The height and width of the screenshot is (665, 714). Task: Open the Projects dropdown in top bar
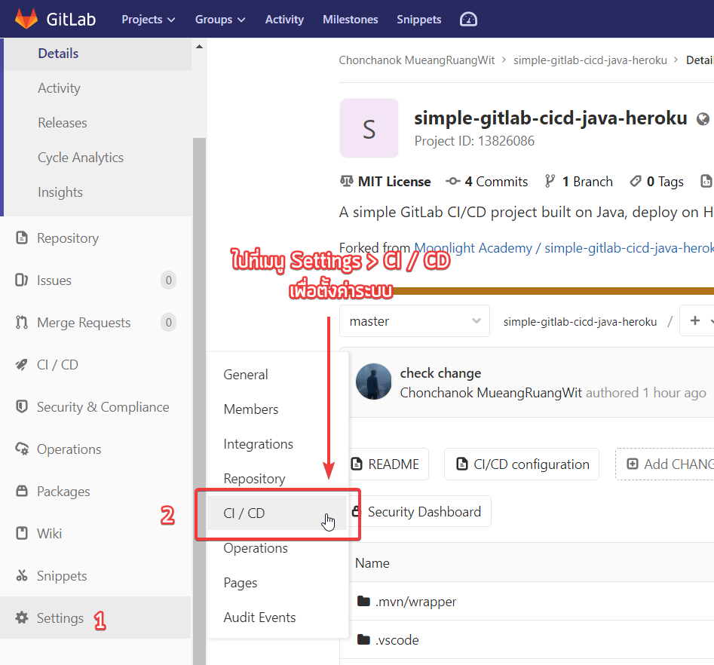click(x=148, y=20)
